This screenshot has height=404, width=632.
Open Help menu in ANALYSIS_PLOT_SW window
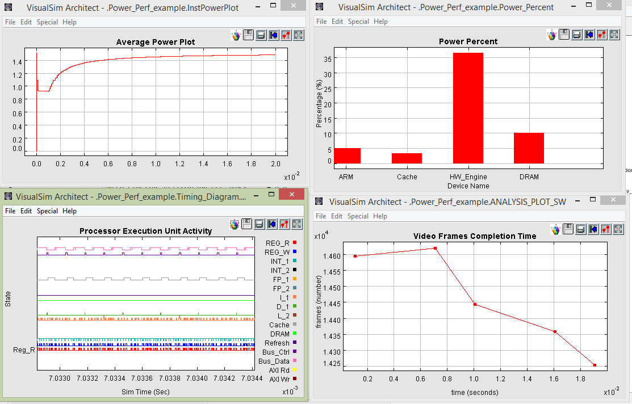[x=380, y=216]
